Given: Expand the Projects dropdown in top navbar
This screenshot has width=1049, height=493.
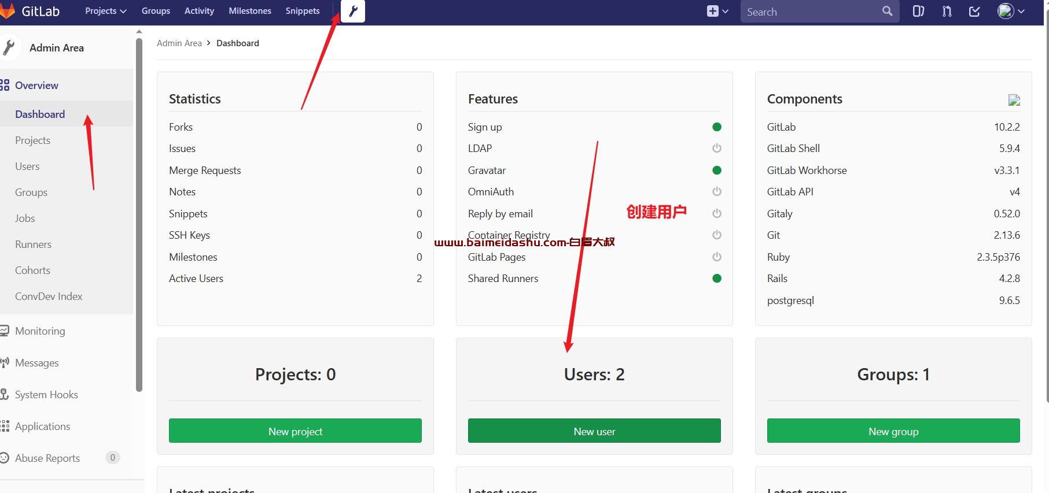Looking at the screenshot, I should point(106,11).
